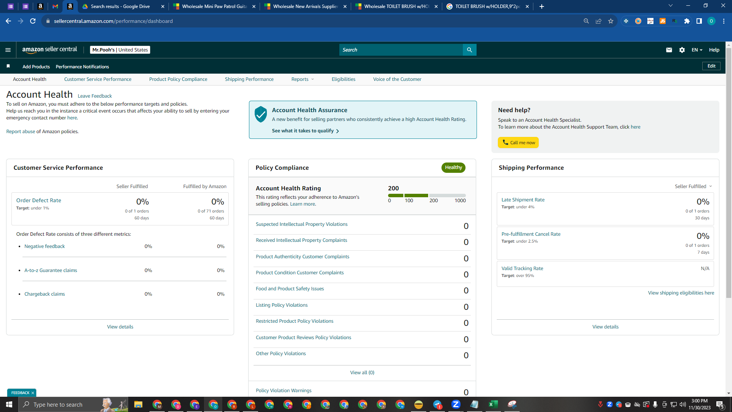732x412 pixels.
Task: Open a new browser tab
Action: pos(542,6)
